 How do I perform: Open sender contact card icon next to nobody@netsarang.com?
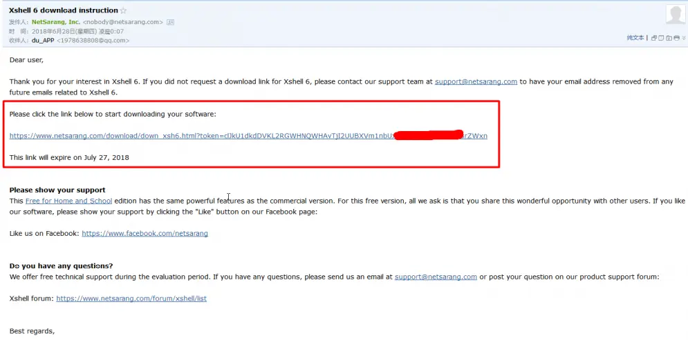coord(171,22)
